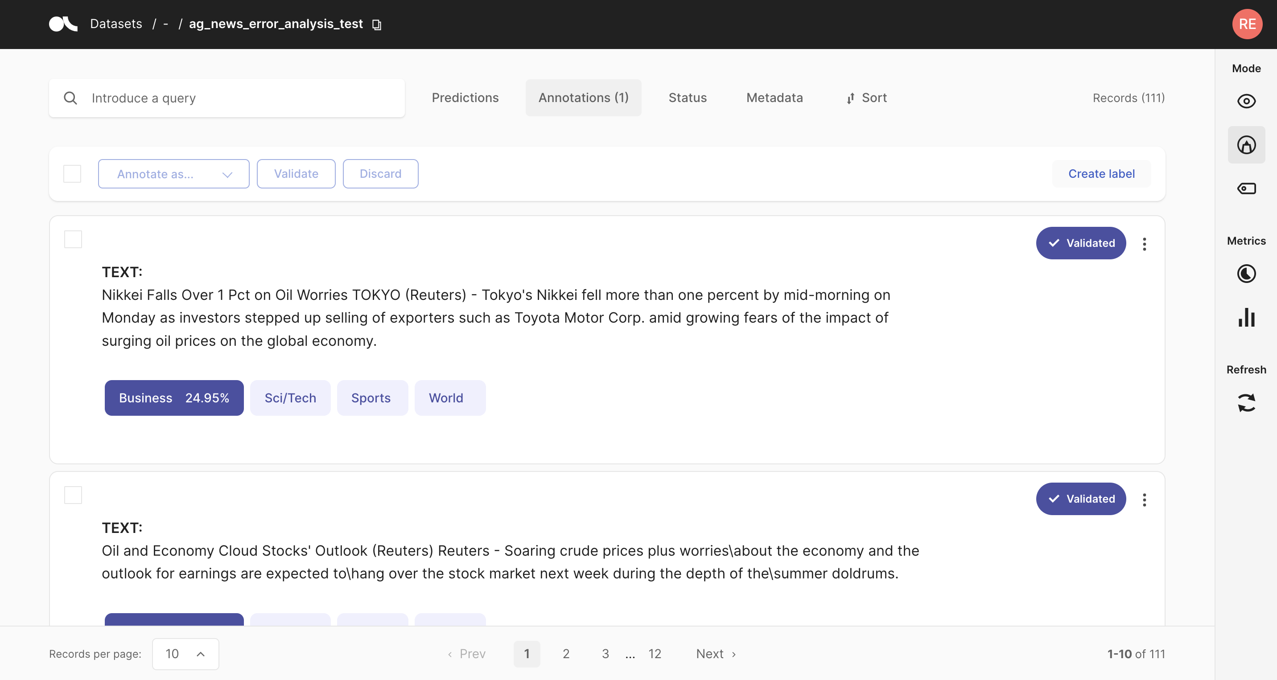Select Business 24.95% label
Viewport: 1277px width, 680px height.
[x=174, y=398]
